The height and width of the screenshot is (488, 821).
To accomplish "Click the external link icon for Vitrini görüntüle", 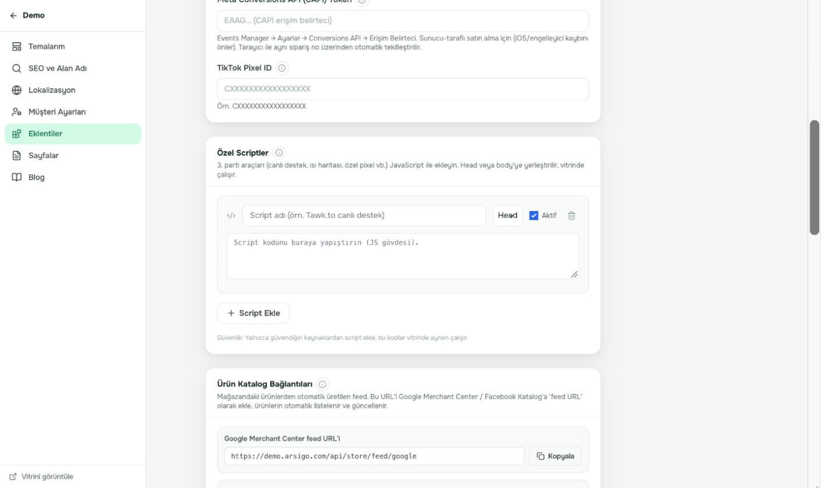I will 13,476.
